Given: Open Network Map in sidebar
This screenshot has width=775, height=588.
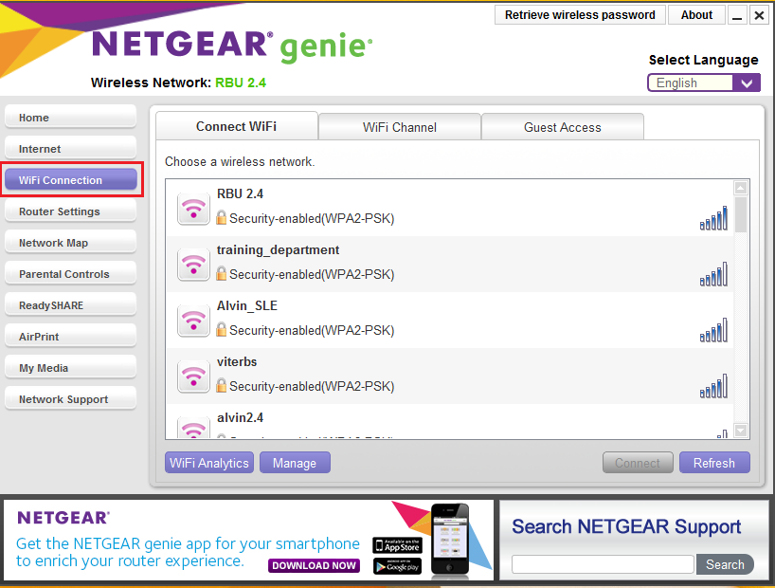Looking at the screenshot, I should 71,243.
